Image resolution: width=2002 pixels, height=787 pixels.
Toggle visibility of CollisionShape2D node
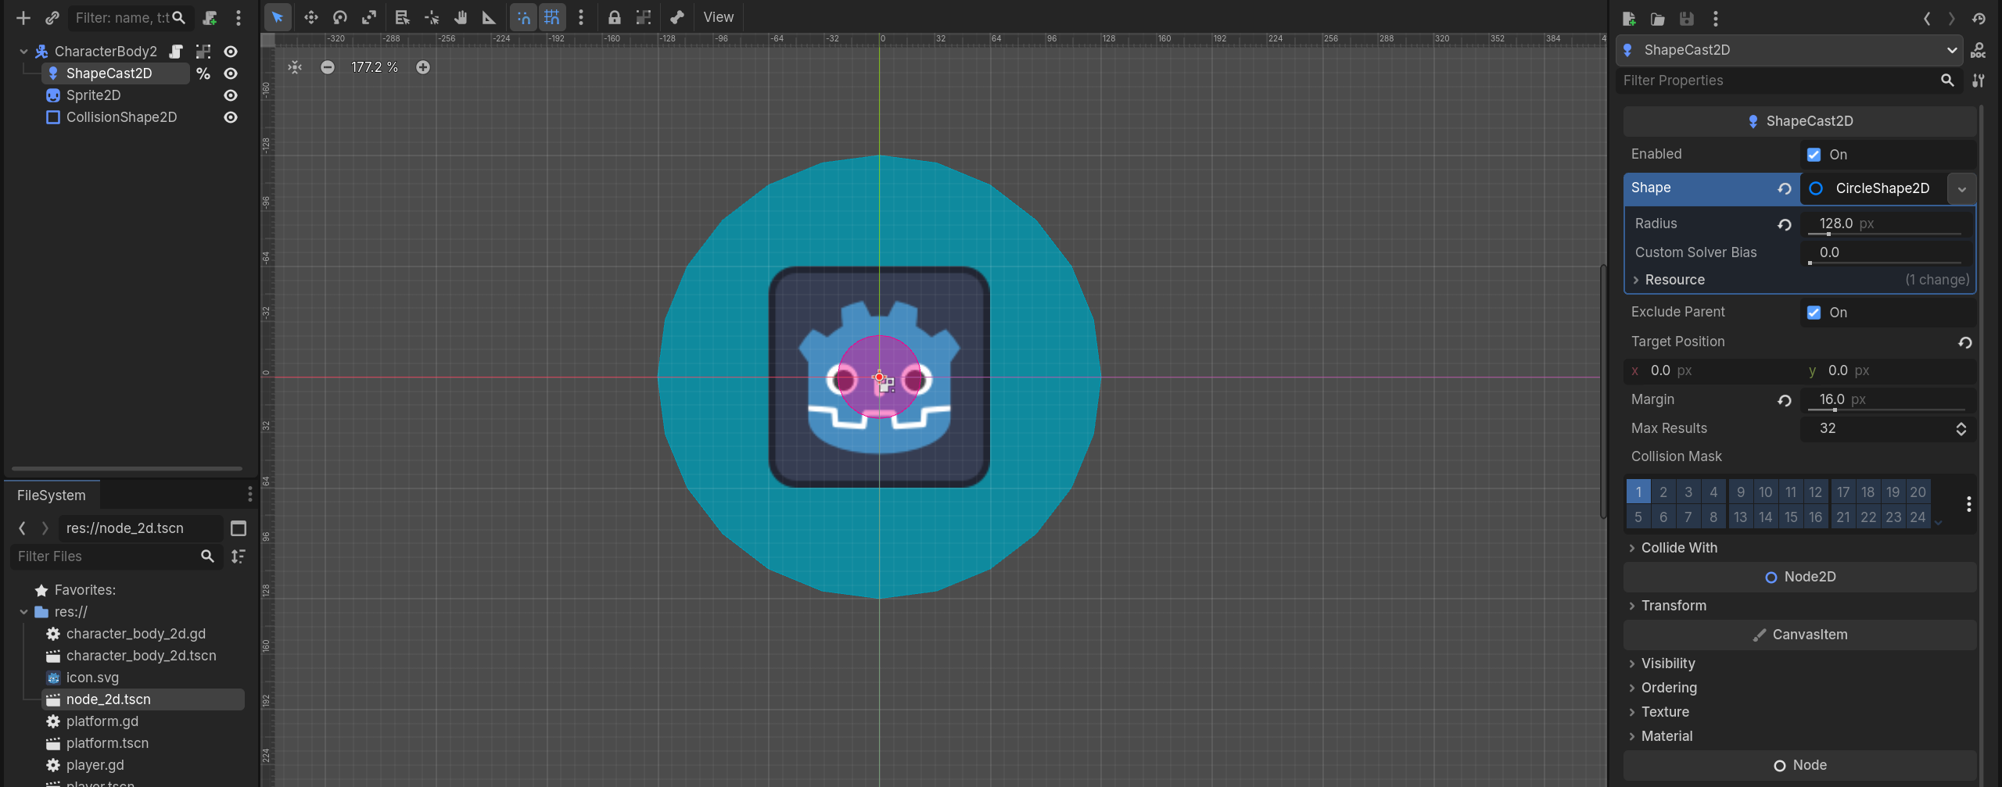[x=231, y=117]
